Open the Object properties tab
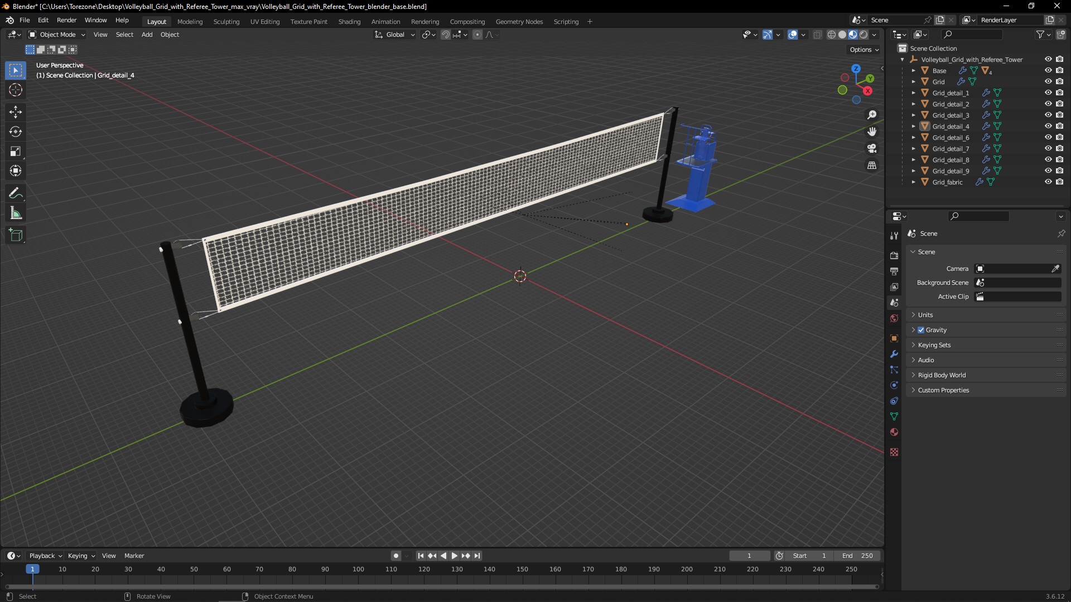Viewport: 1071px width, 602px height. pos(894,338)
